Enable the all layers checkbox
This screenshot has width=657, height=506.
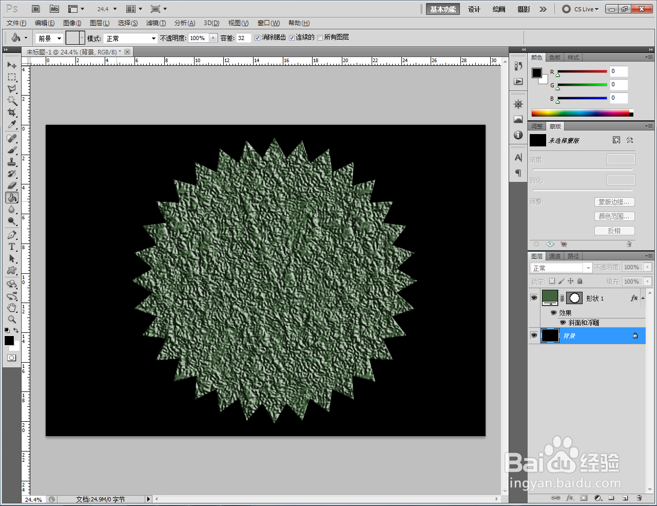320,38
